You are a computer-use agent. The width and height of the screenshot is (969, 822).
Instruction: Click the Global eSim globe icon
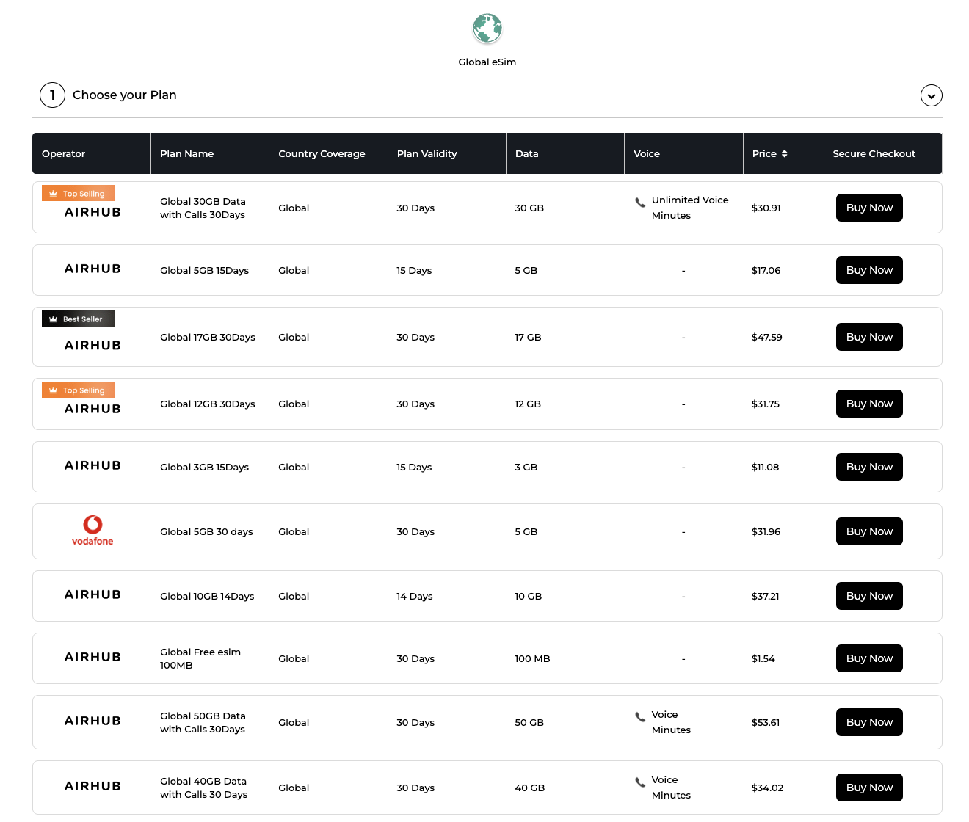point(487,29)
